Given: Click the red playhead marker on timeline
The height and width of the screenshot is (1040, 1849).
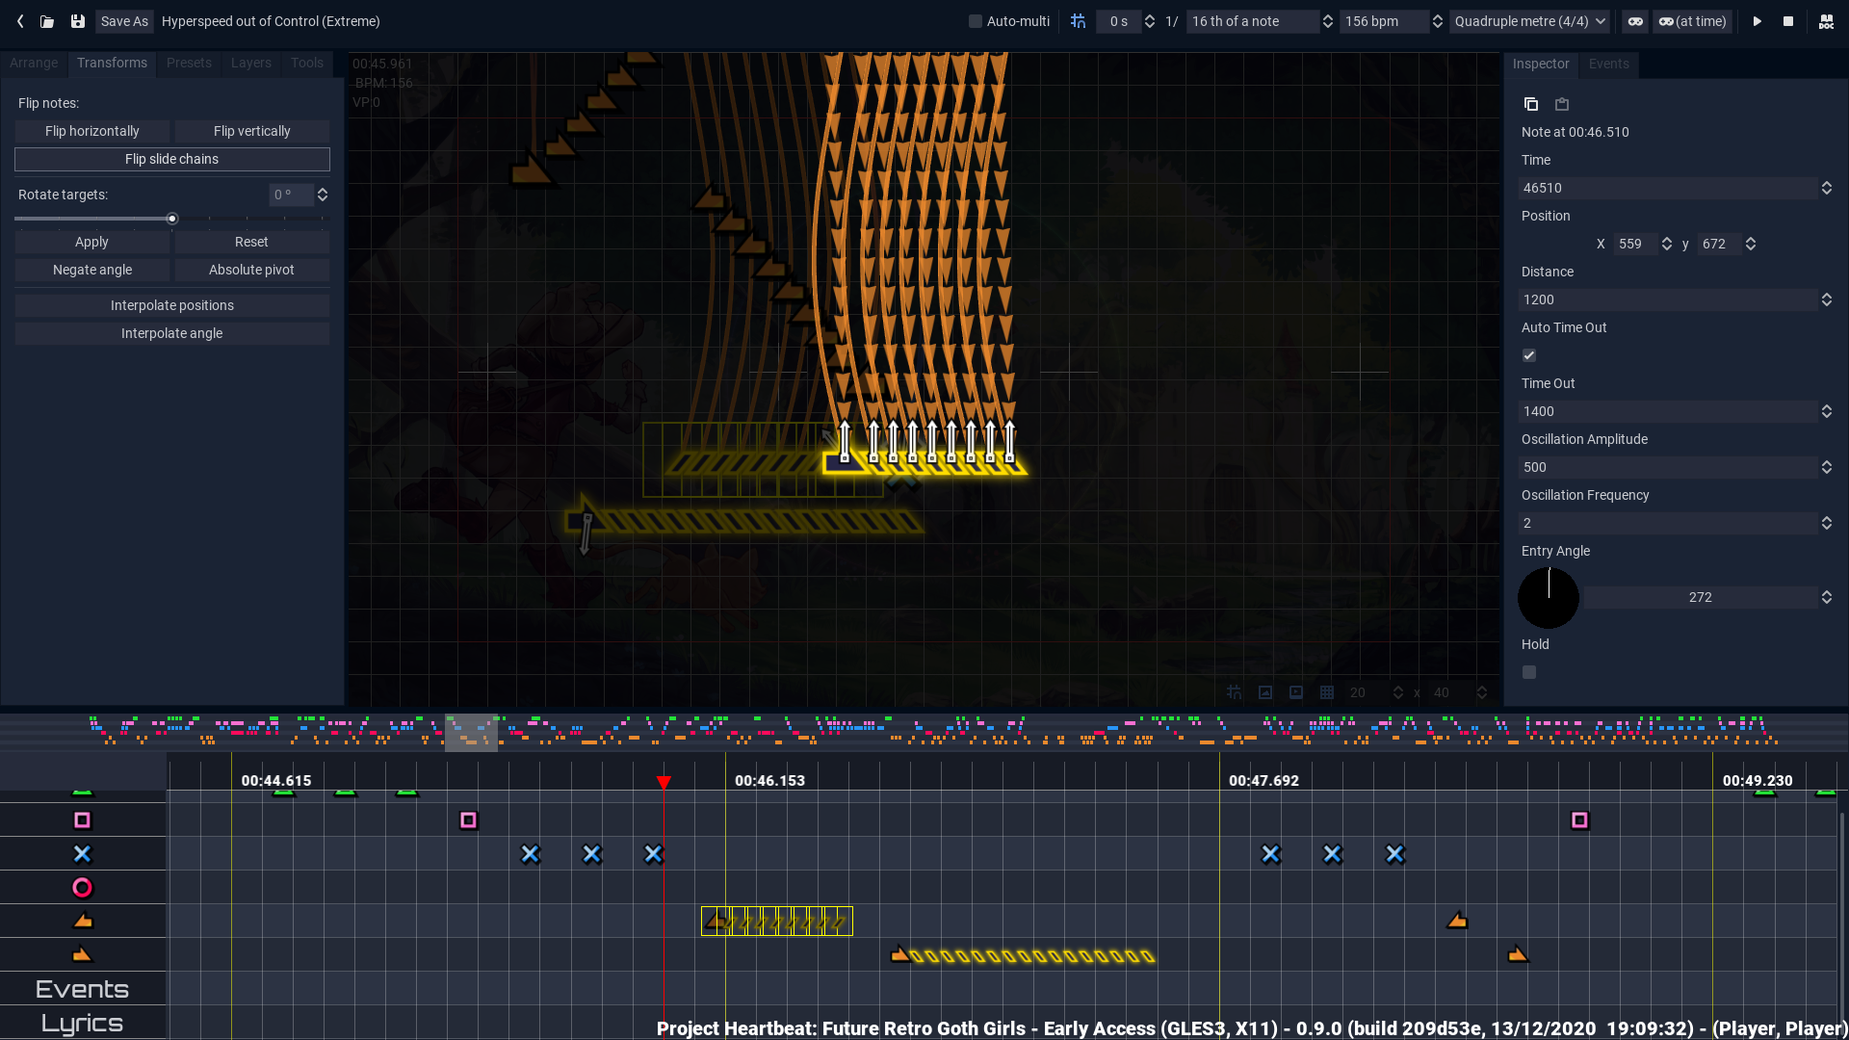Looking at the screenshot, I should pyautogui.click(x=664, y=782).
